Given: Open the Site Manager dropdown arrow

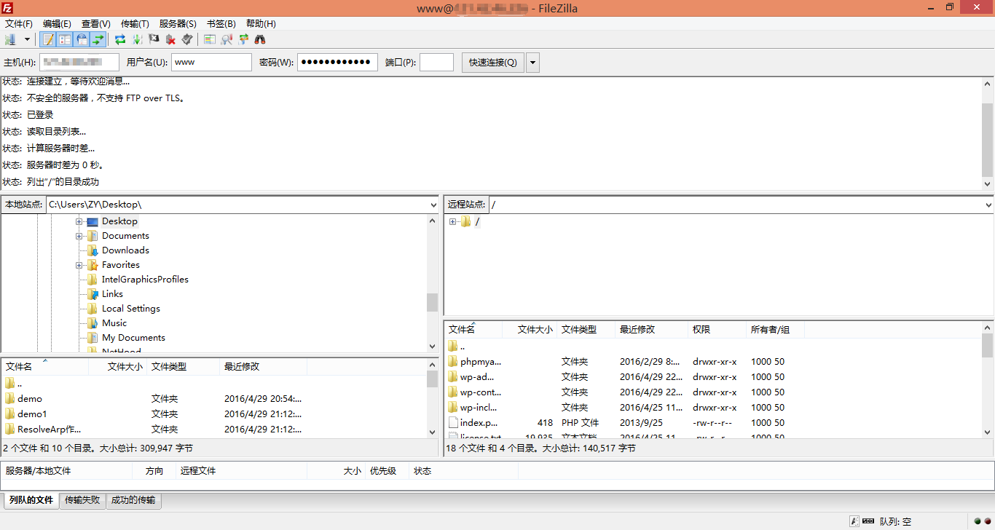Looking at the screenshot, I should click(x=27, y=39).
